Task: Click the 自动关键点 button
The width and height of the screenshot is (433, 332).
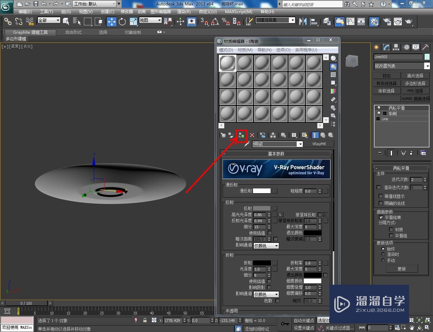Action: (304, 321)
